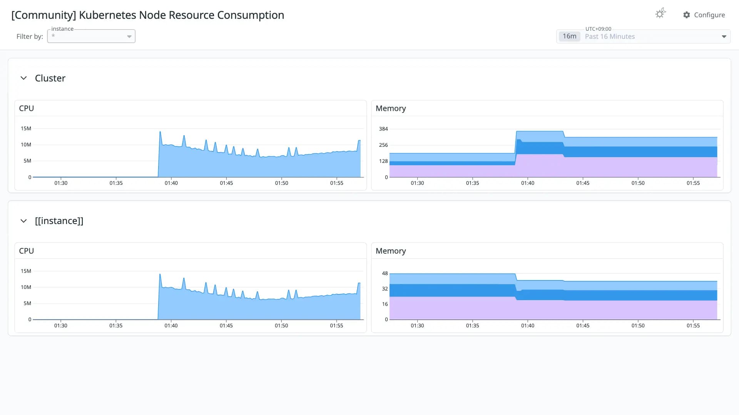Click the instance filter input field
Screen dimensions: 739x415
click(x=91, y=36)
